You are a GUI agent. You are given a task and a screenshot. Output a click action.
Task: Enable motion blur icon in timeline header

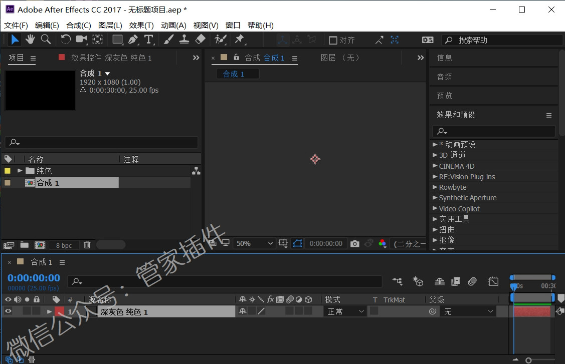point(472,281)
